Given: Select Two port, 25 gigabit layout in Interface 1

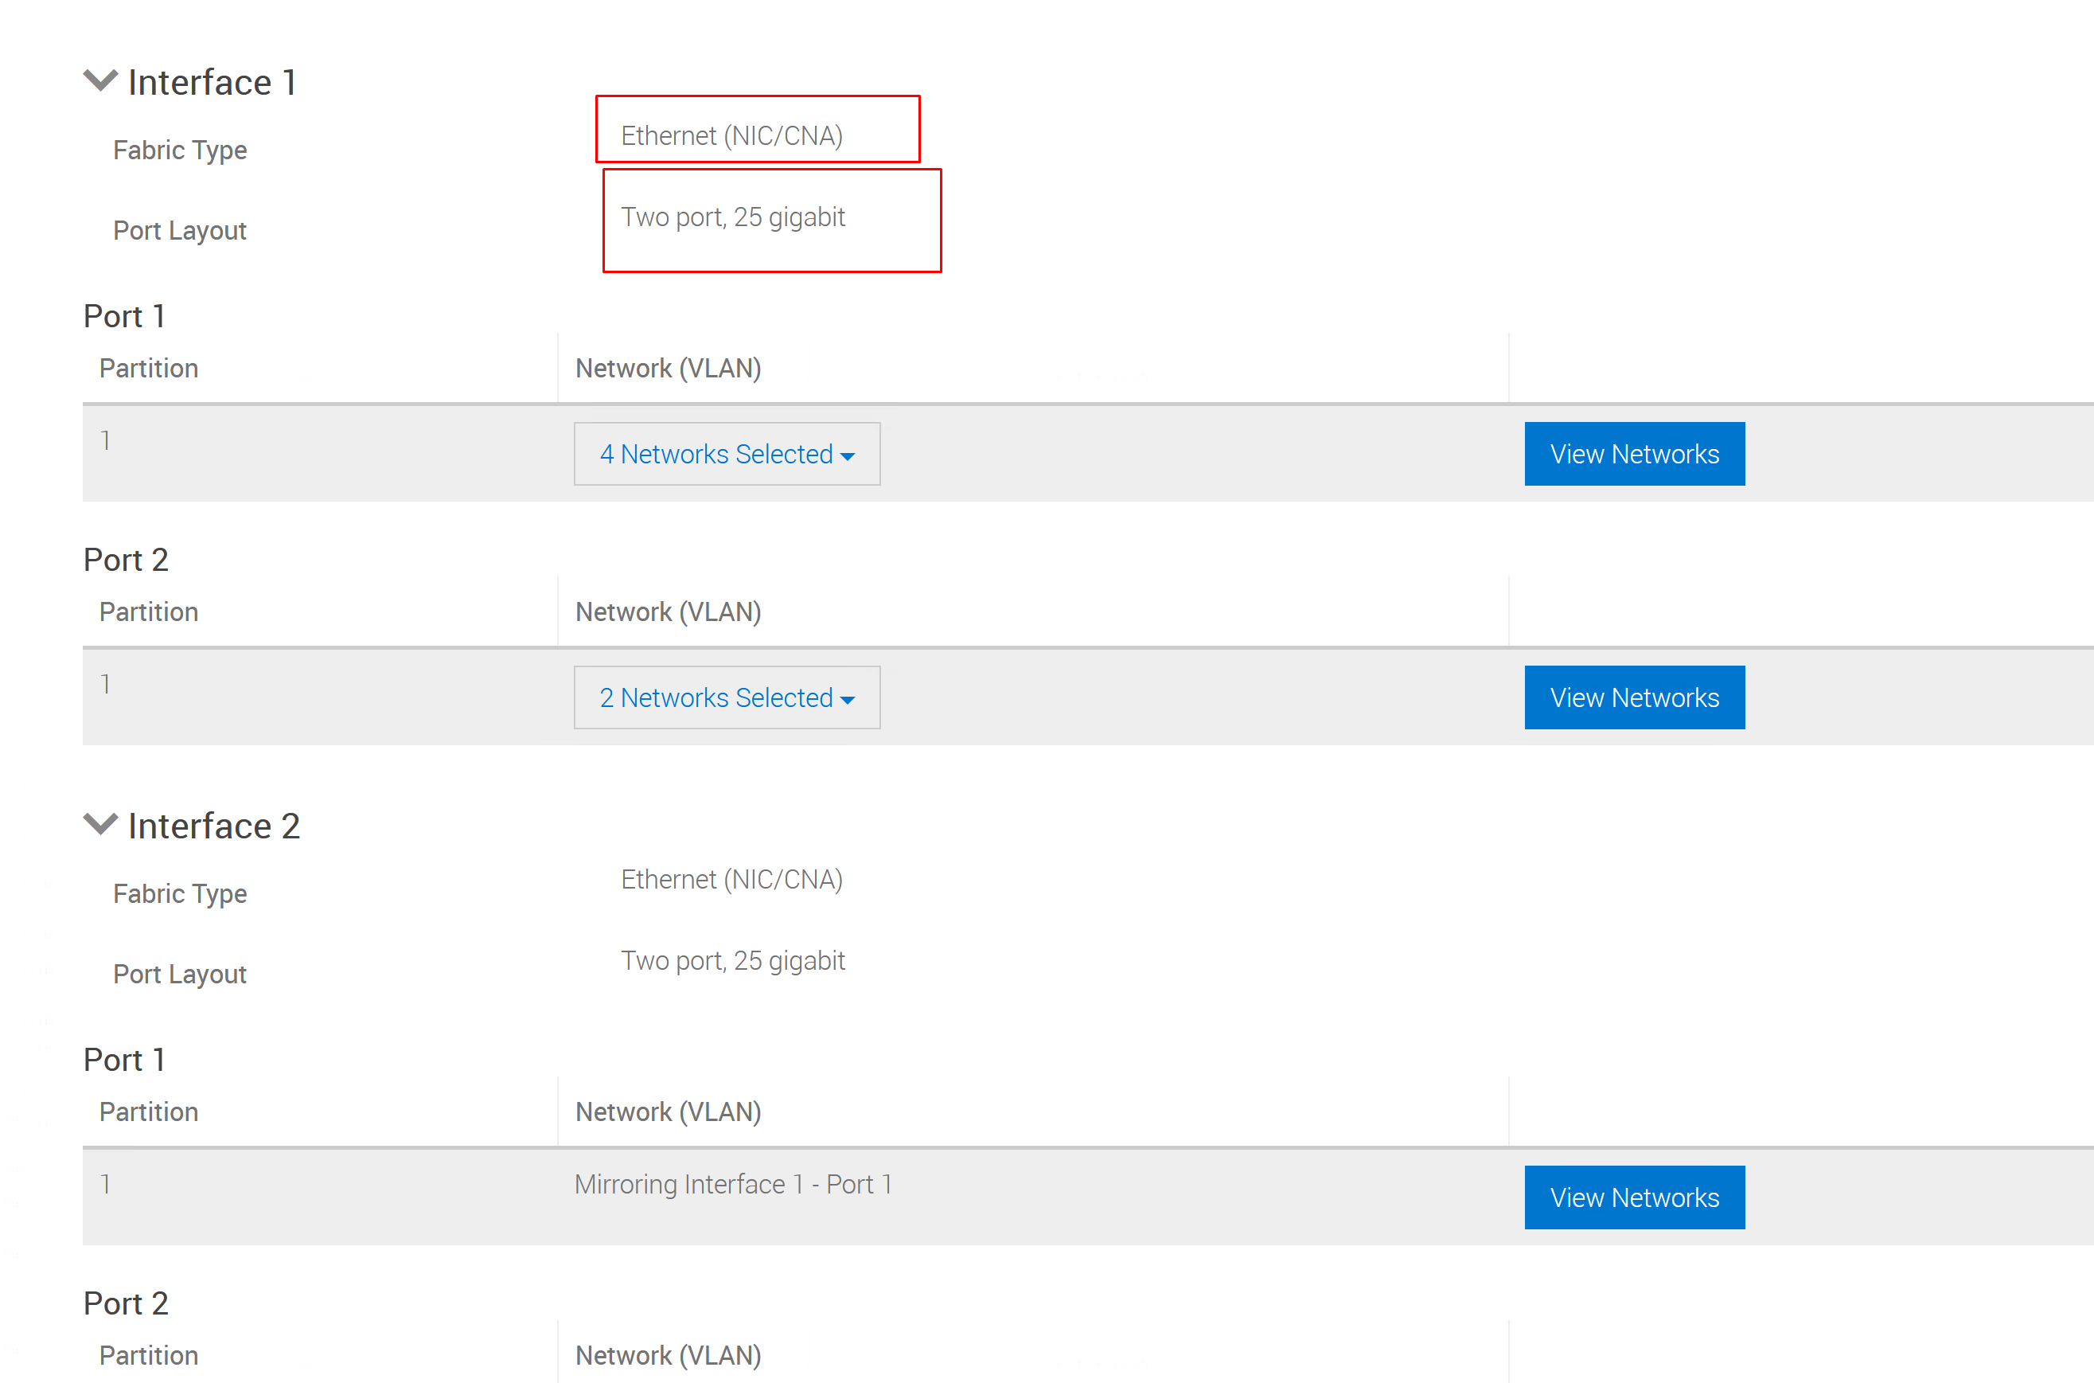Looking at the screenshot, I should (x=733, y=217).
